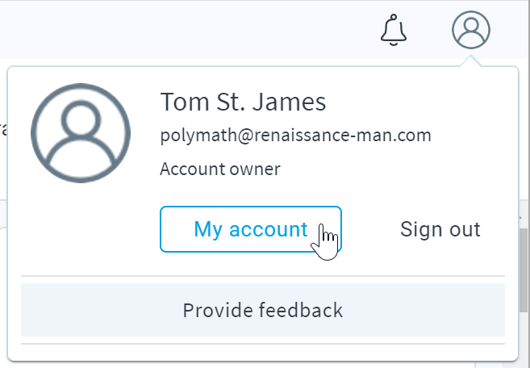530x368 pixels.
Task: Open My account page
Action: click(x=251, y=229)
